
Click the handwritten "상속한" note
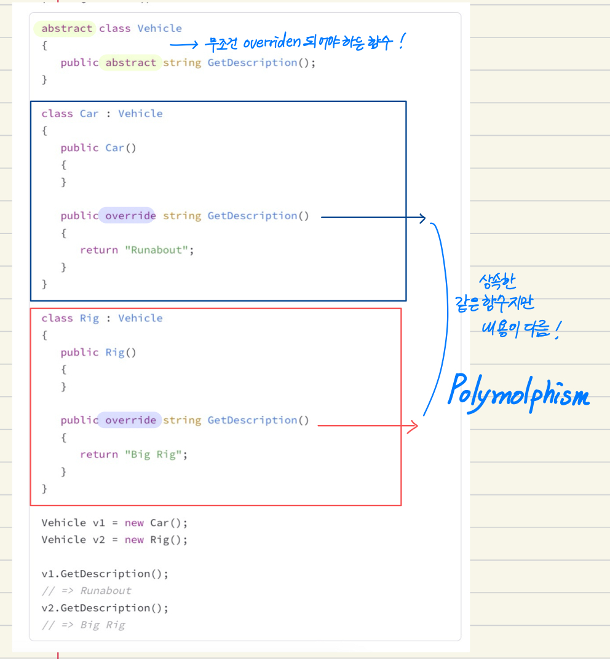coord(497,281)
